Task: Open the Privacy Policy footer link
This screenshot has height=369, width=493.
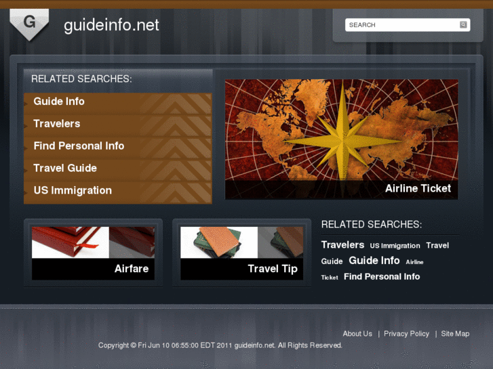Action: (406, 334)
